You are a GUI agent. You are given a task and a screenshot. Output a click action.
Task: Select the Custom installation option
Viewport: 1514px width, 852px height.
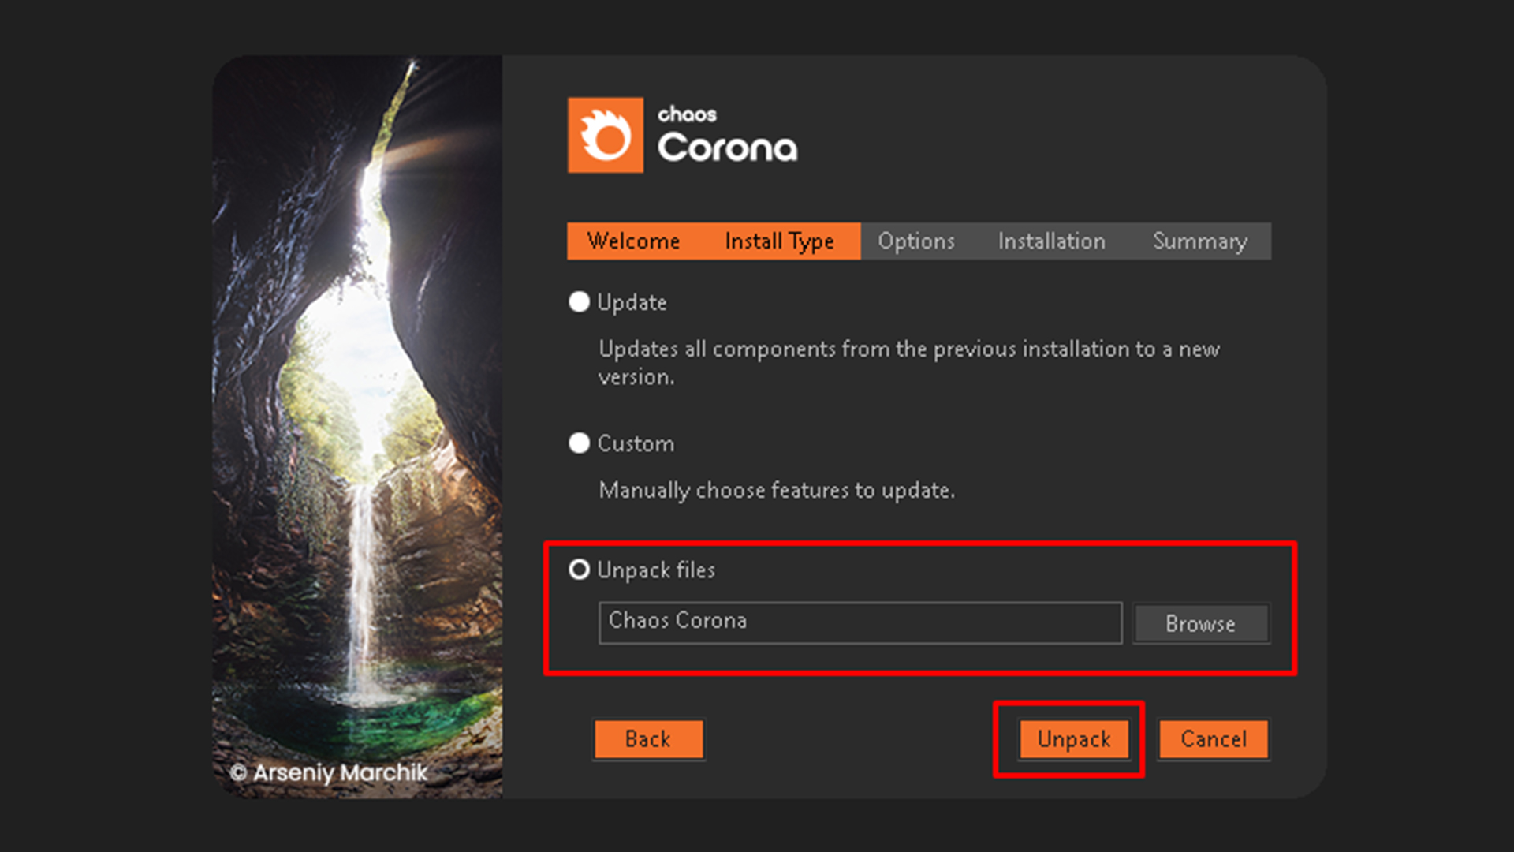(579, 443)
